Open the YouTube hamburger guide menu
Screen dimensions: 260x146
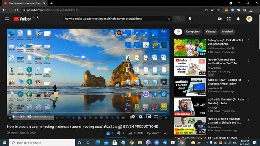[7, 19]
